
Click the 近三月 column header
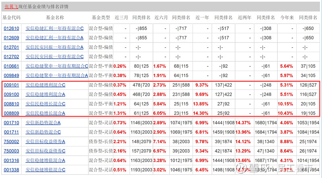pyautogui.click(x=121, y=18)
